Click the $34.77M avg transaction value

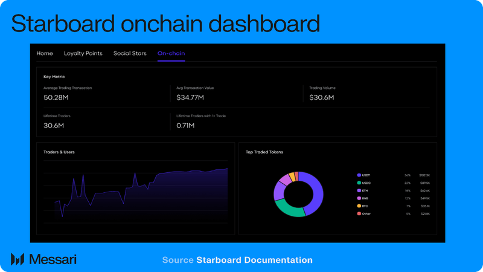click(x=190, y=97)
